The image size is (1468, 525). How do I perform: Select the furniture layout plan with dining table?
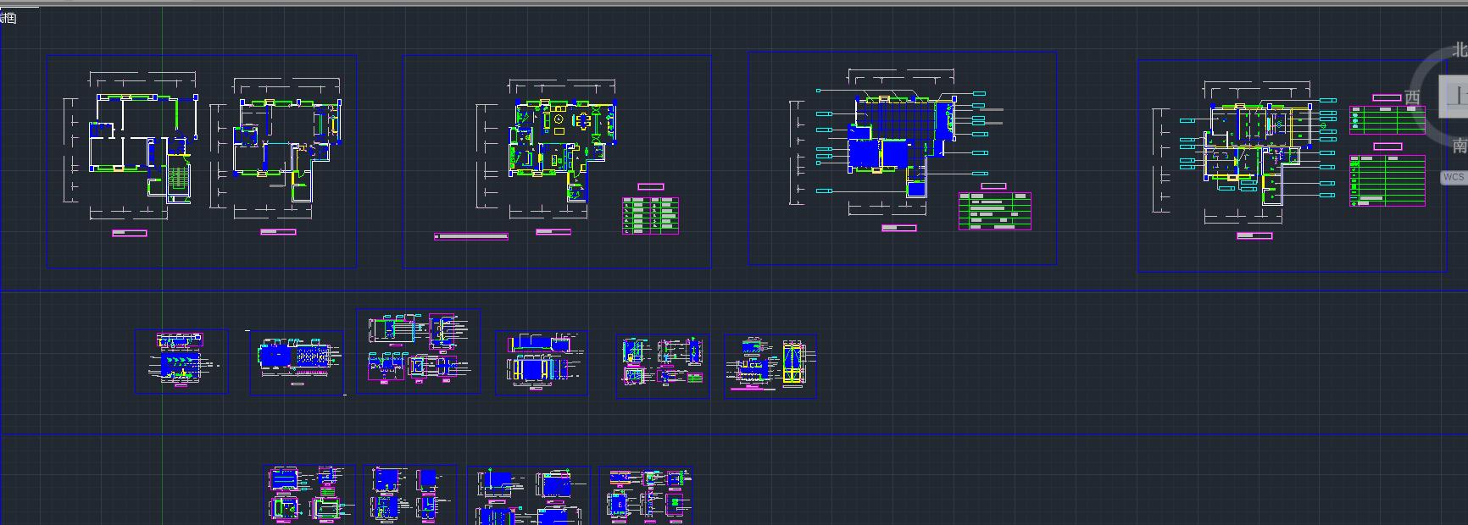click(547, 149)
